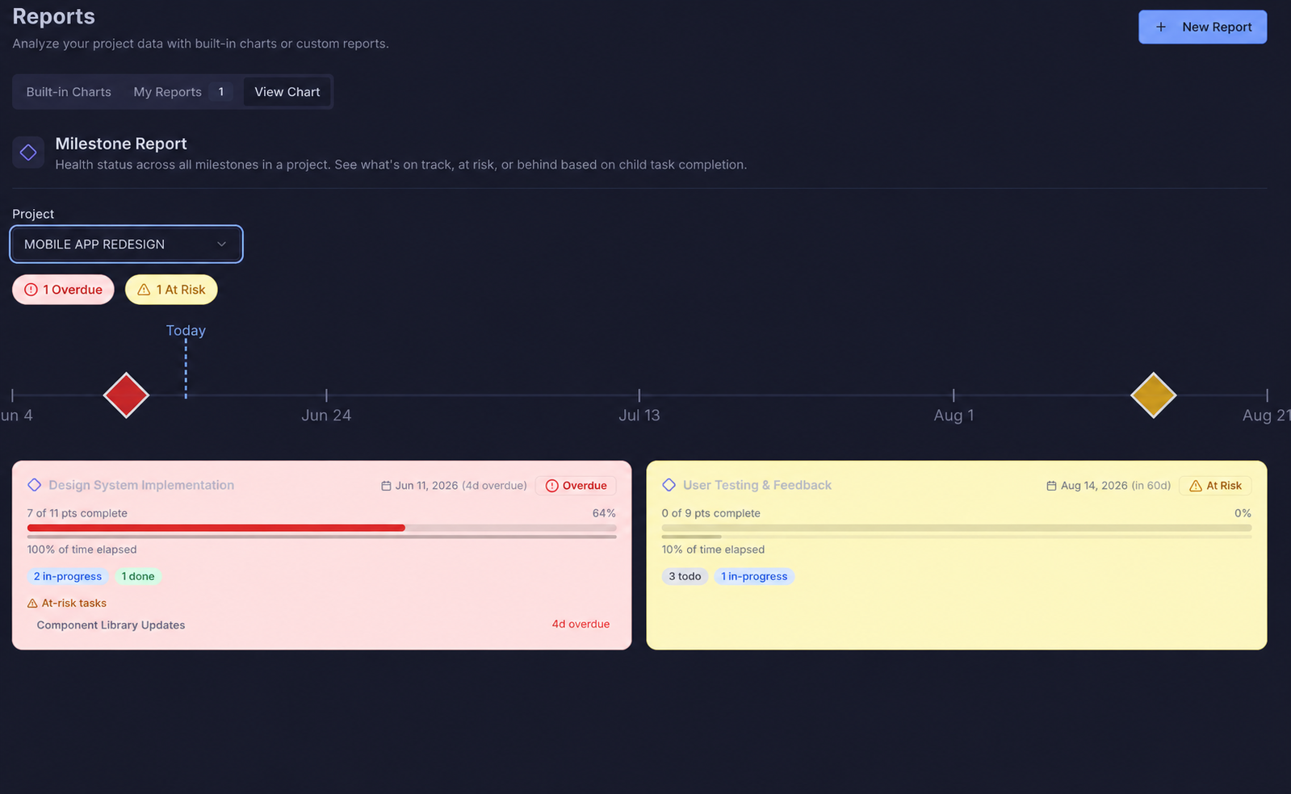Click the red 64% points progress bar
This screenshot has height=794, width=1291.
click(x=321, y=528)
